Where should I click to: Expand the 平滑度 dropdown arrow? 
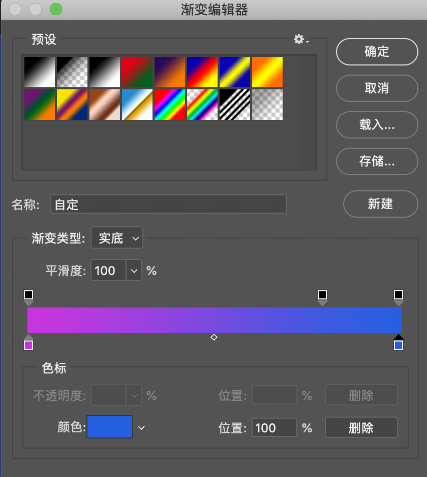pyautogui.click(x=134, y=270)
